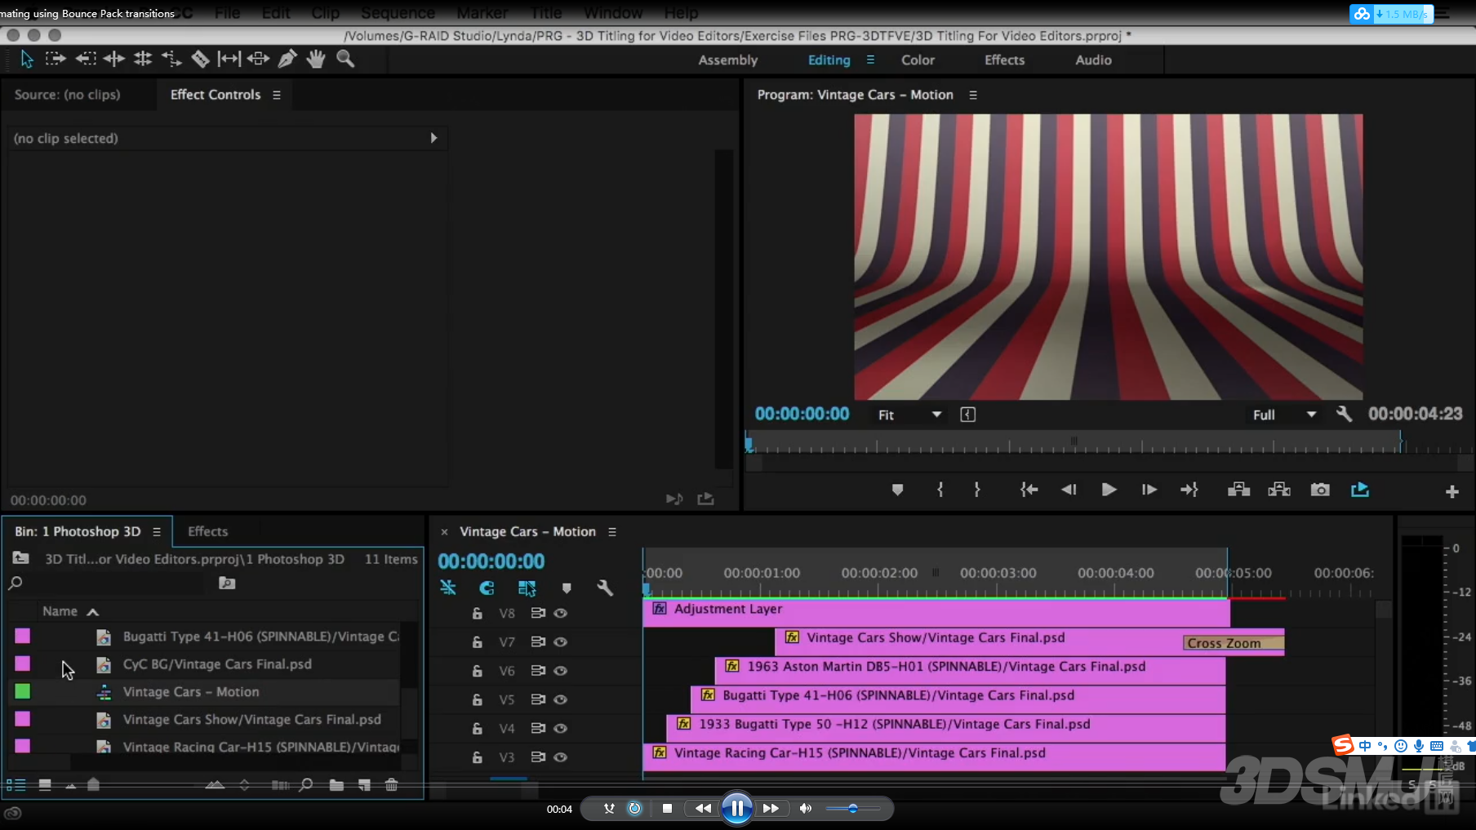Click Mark Out button
This screenshot has height=830, width=1476.
977,490
